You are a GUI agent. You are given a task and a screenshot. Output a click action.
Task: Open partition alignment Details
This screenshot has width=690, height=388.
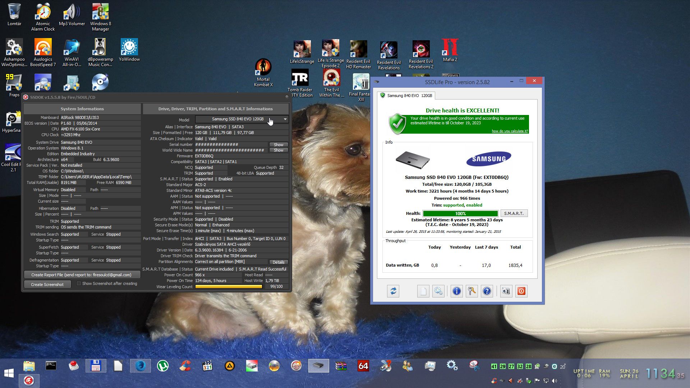[279, 262]
